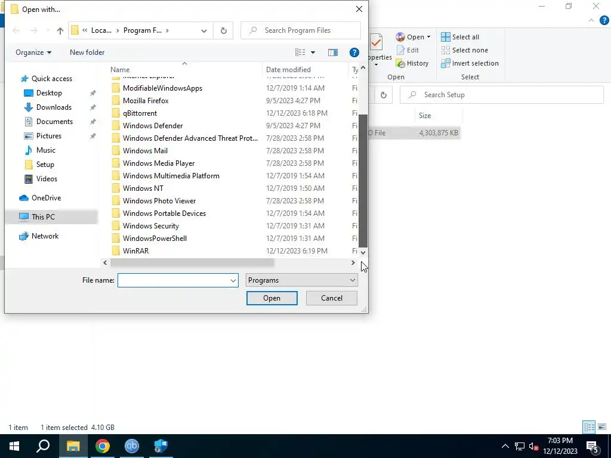The width and height of the screenshot is (611, 458).
Task: Select the Windows NT folder
Action: pos(143,188)
